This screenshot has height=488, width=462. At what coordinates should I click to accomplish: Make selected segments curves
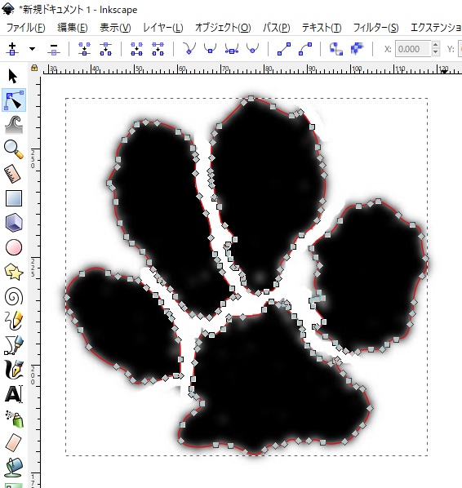(305, 49)
